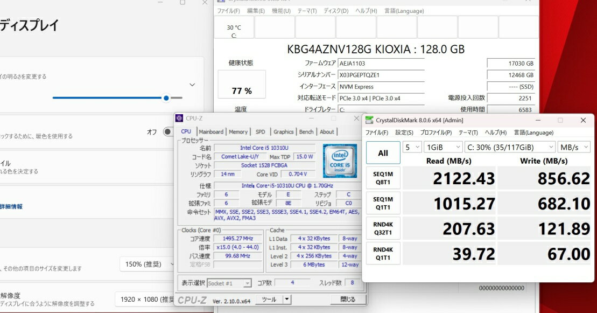Open the C: 30% drive selection dropdown
The image size is (597, 313).
coord(510,147)
